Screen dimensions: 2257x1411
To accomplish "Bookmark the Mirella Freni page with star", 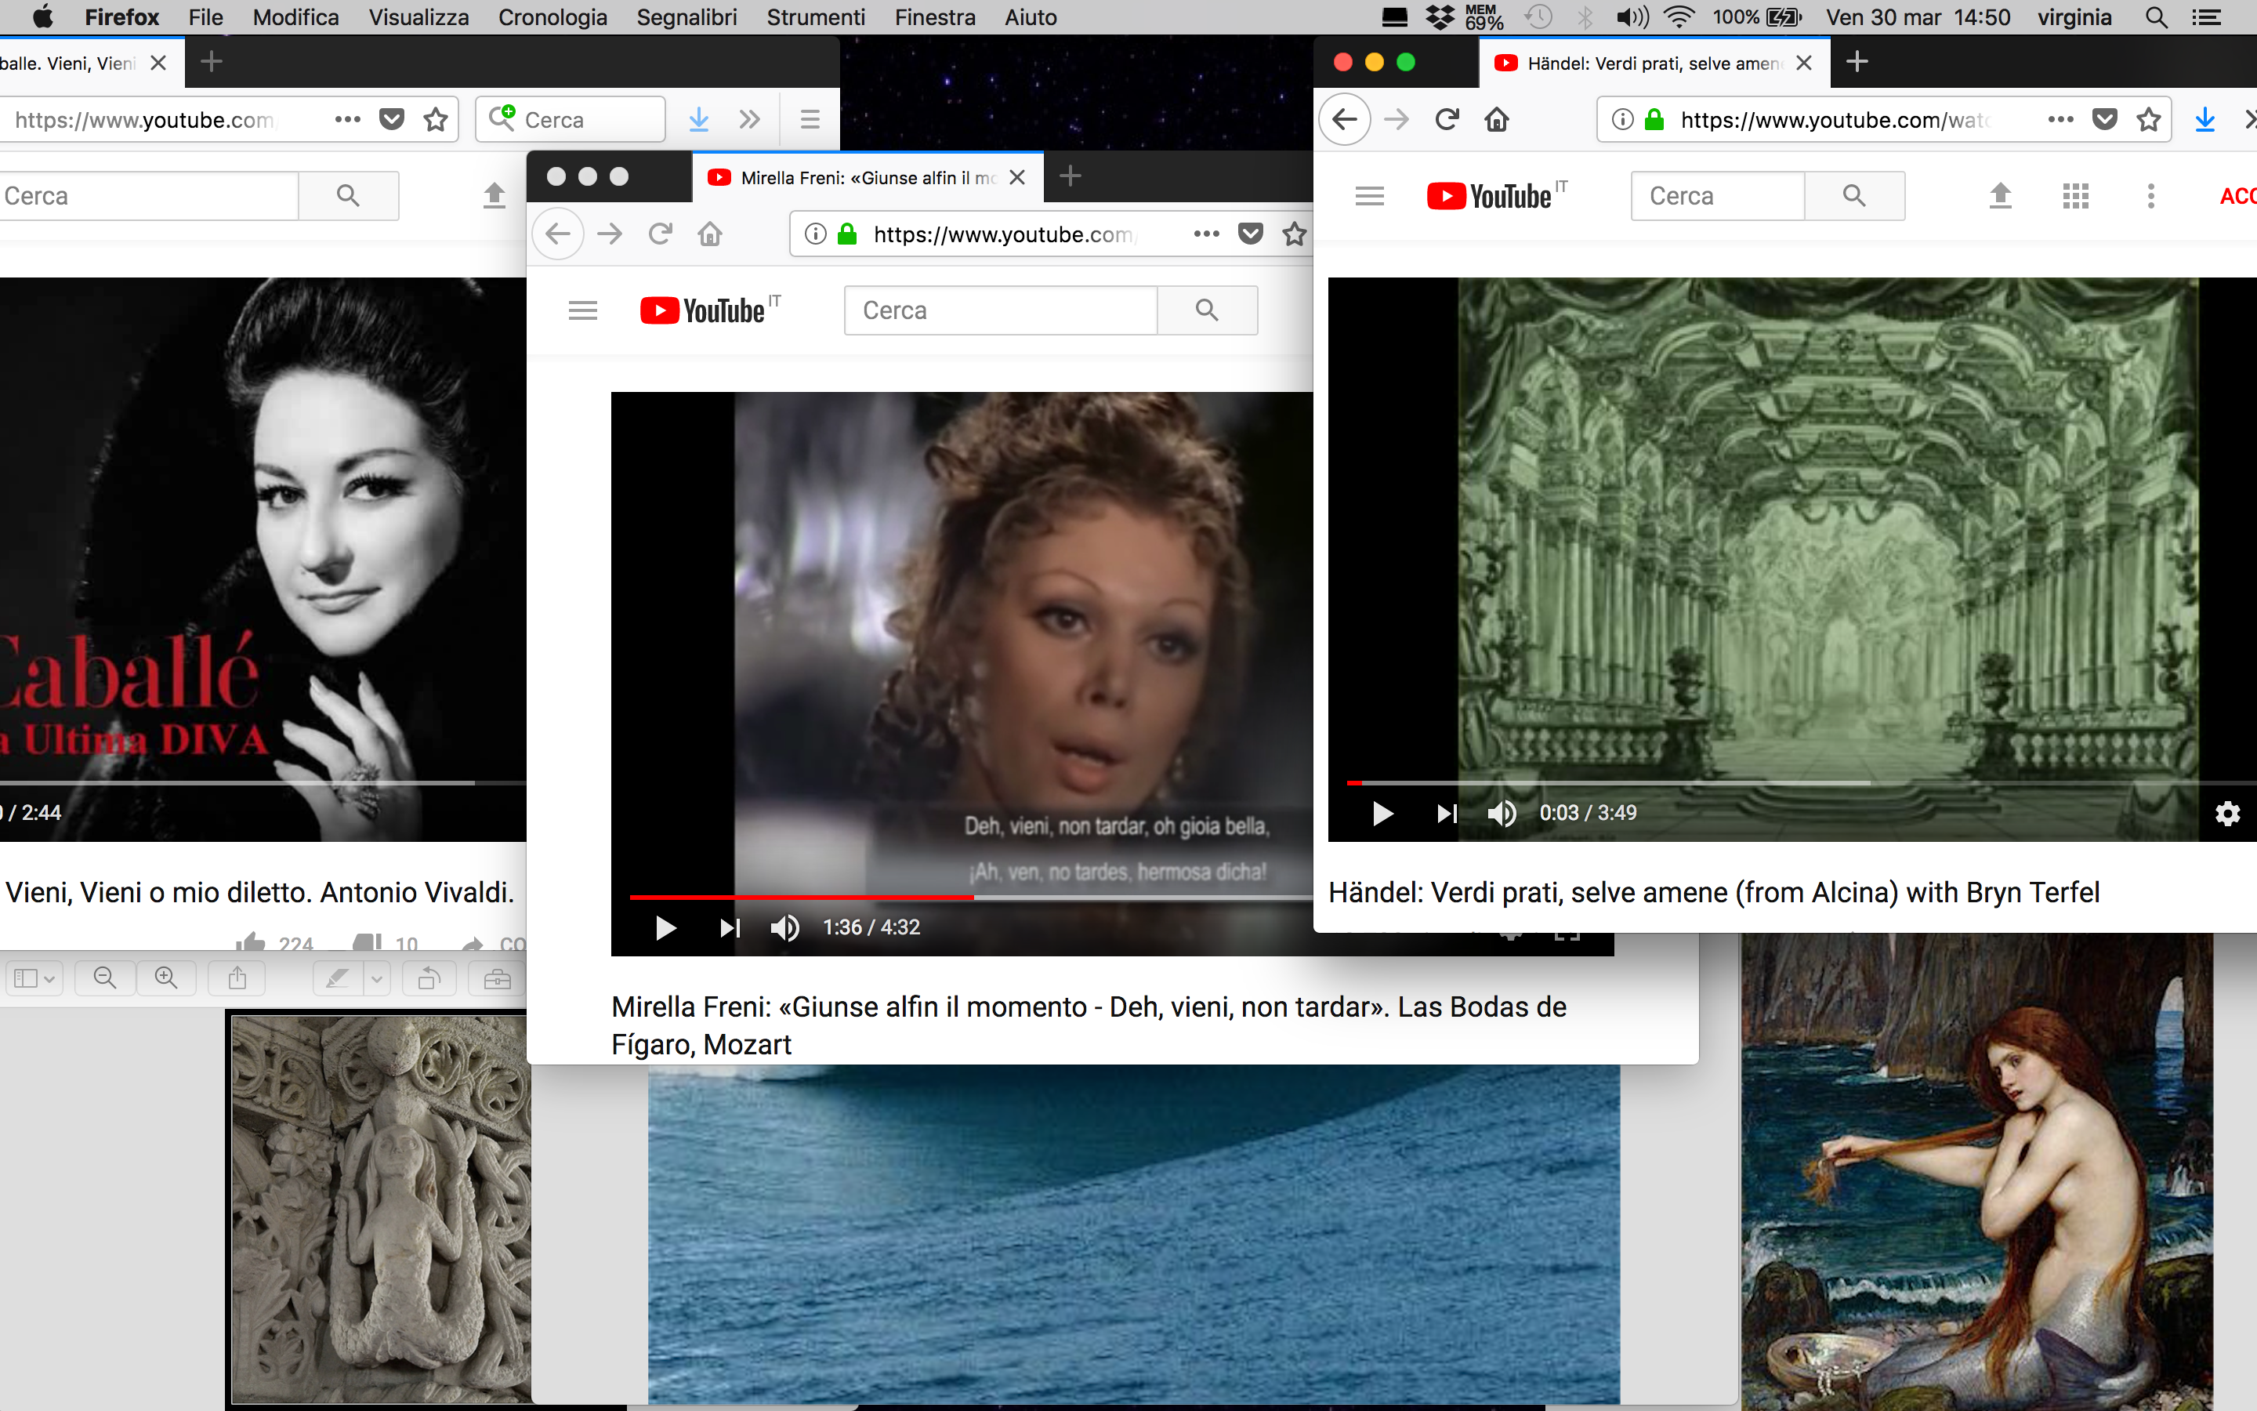I will [1295, 234].
